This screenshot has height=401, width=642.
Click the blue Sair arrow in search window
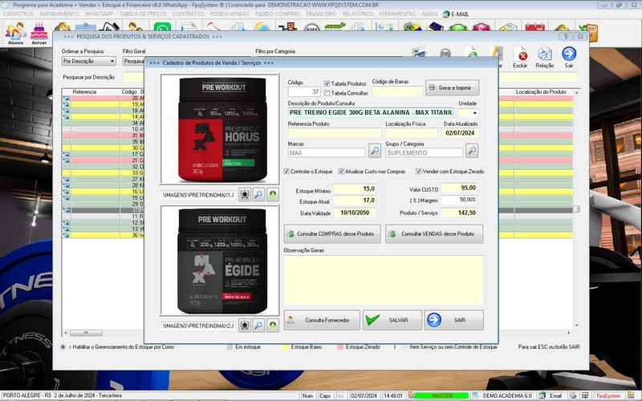click(x=569, y=57)
